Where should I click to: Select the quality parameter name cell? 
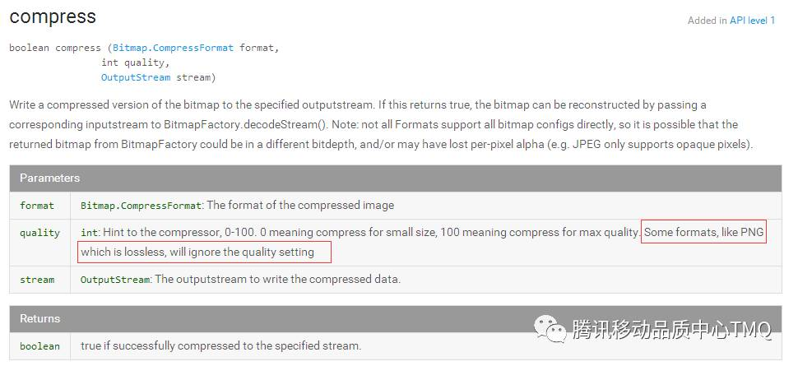pos(39,243)
